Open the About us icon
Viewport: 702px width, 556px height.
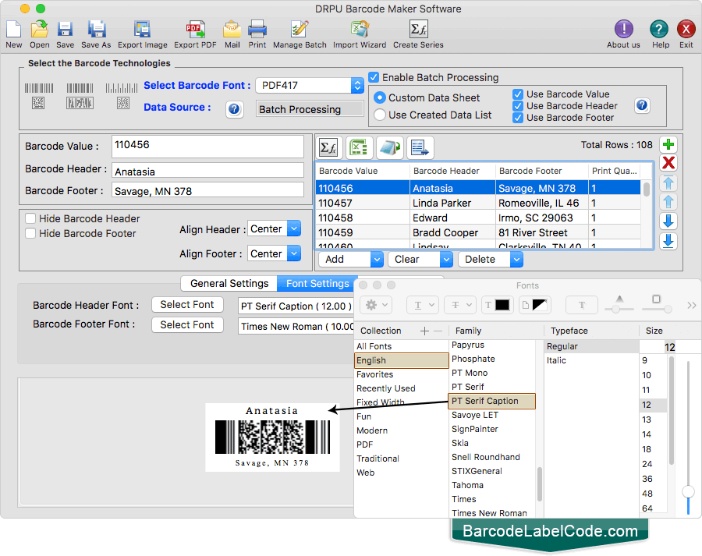[x=623, y=30]
